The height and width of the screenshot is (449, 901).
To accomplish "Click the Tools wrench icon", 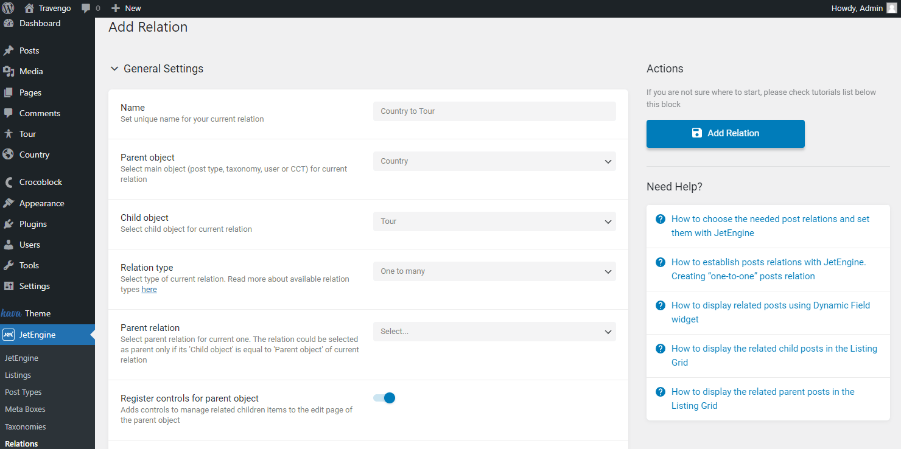I will click(9, 265).
